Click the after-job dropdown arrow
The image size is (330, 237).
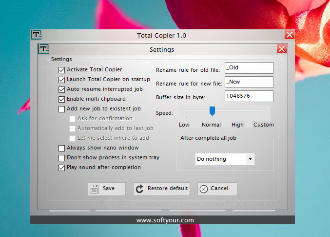pyautogui.click(x=250, y=159)
